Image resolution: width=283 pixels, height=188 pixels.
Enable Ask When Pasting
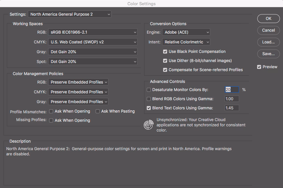point(98,111)
